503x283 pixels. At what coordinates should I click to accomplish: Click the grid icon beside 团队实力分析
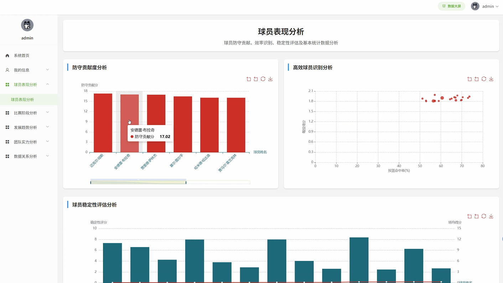click(x=7, y=142)
